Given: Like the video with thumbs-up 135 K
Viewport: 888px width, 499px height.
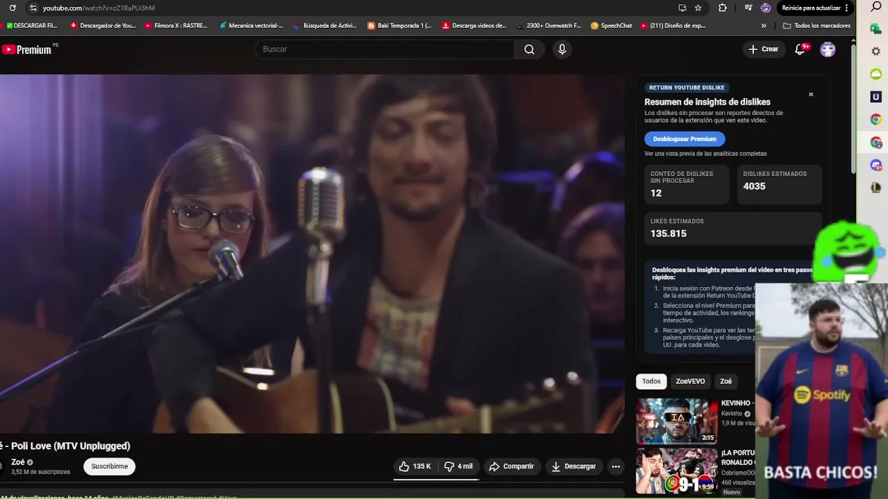Looking at the screenshot, I should [x=415, y=466].
